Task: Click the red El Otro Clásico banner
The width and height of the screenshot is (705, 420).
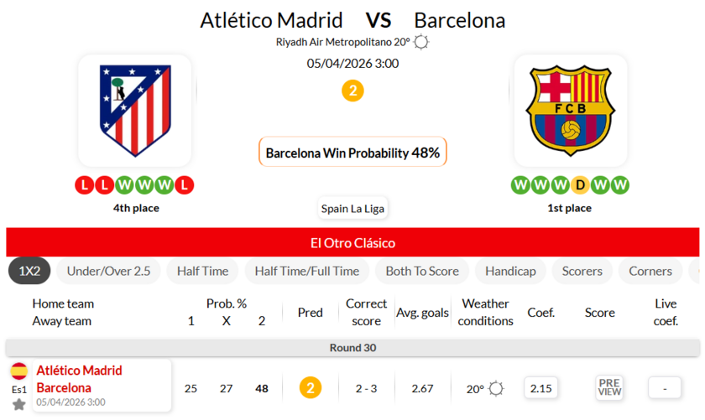Action: [x=352, y=243]
